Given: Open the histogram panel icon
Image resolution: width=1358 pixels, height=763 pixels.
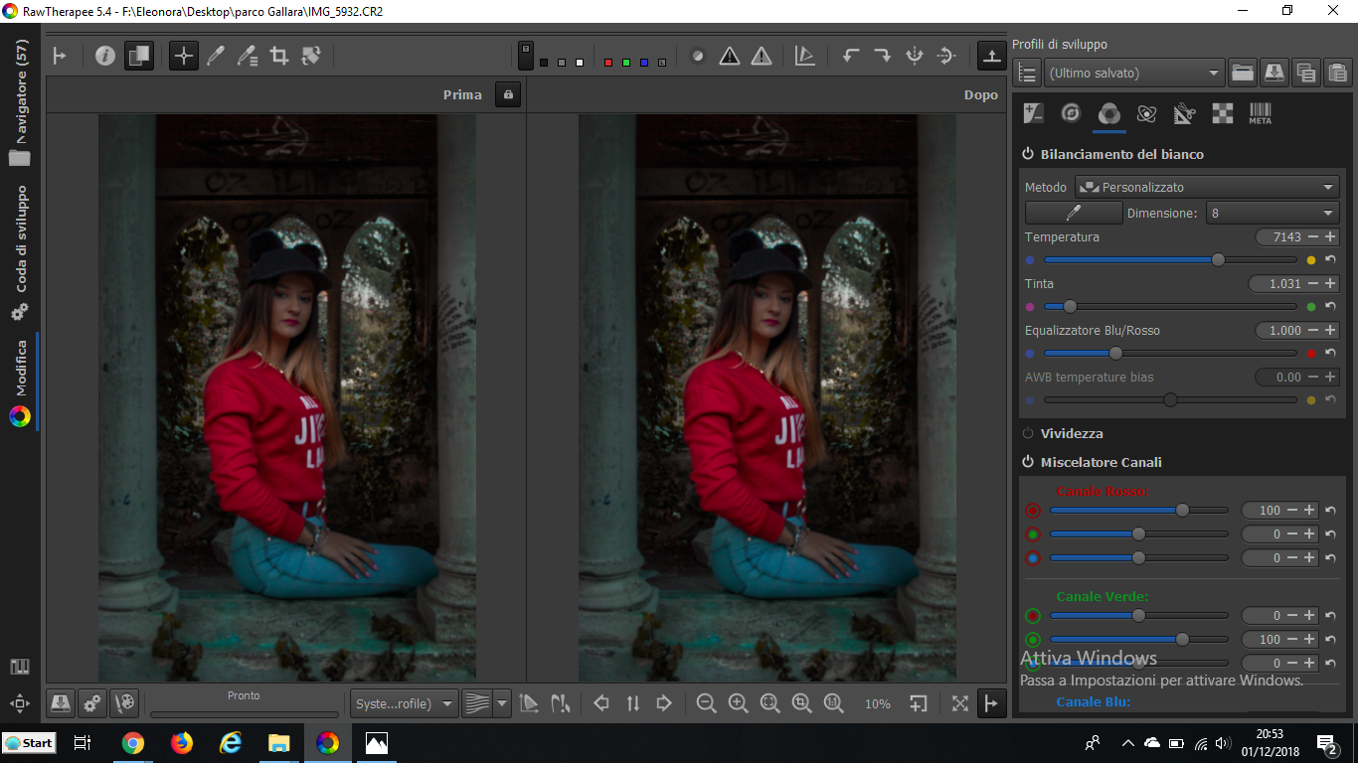Looking at the screenshot, I should [804, 56].
